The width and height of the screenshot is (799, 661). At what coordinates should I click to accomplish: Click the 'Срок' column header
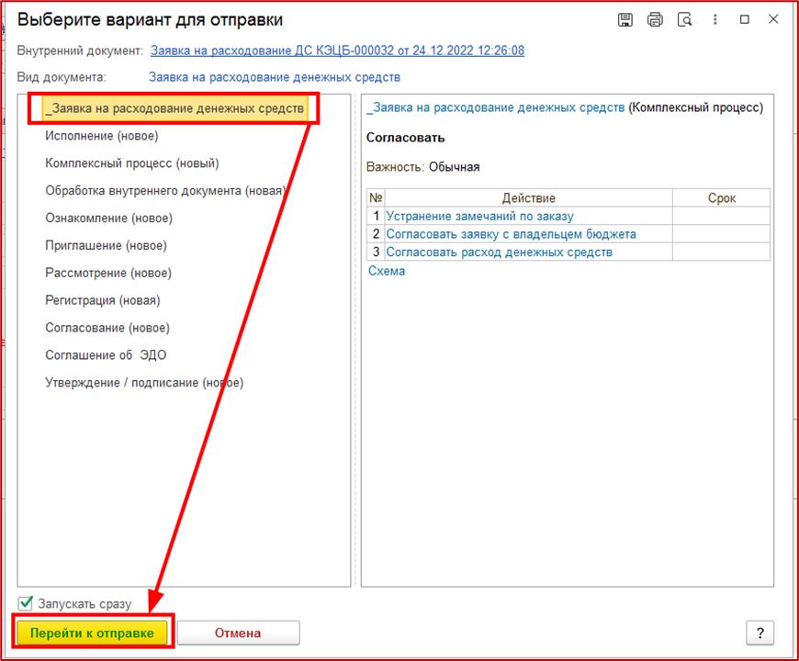coord(721,197)
